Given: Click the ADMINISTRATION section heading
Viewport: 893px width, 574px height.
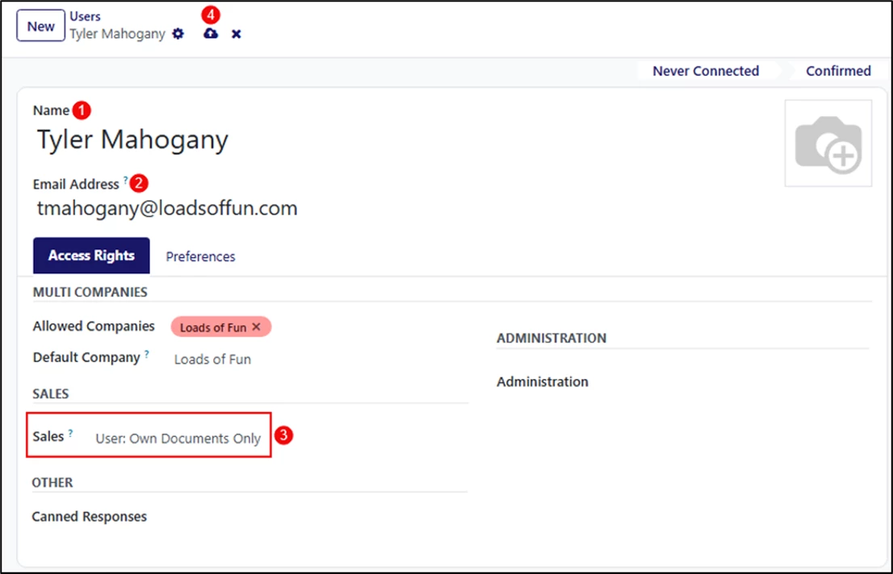Looking at the screenshot, I should 551,339.
